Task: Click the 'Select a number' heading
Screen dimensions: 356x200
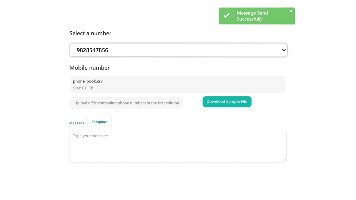Action: pos(90,33)
